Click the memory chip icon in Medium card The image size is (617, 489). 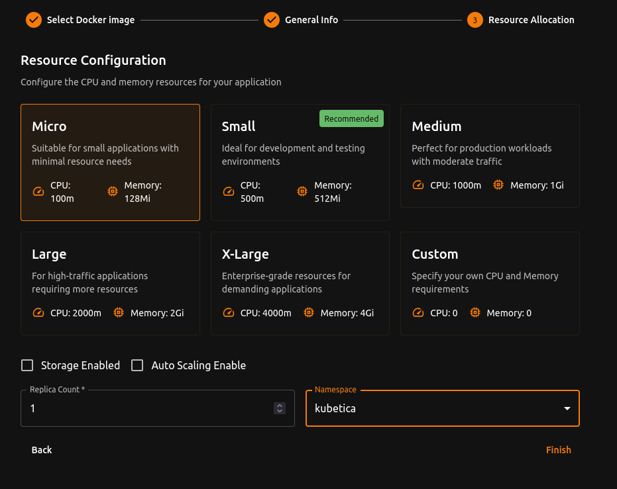(x=498, y=185)
